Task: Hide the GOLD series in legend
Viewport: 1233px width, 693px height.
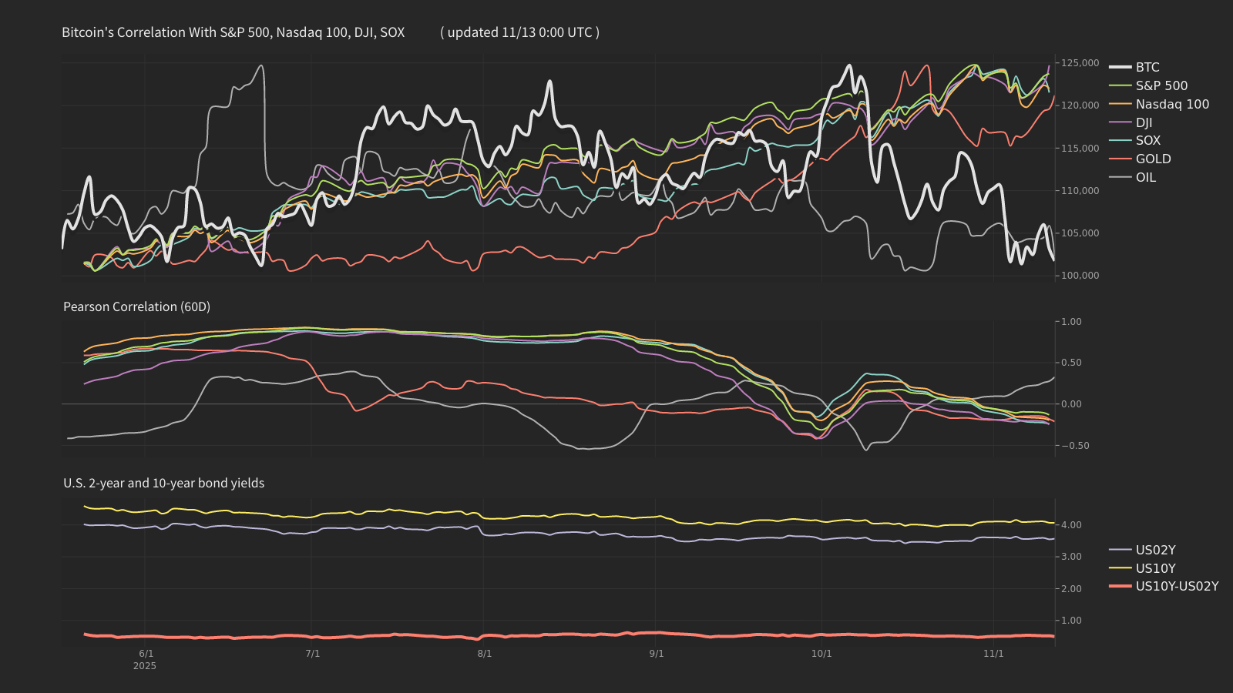Action: coord(1153,159)
